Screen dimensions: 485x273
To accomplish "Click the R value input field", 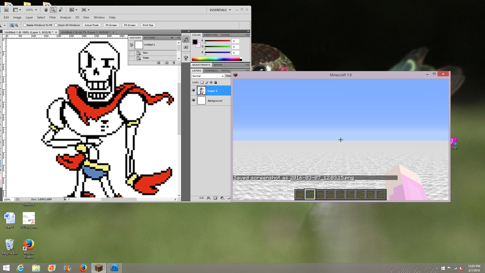I will [x=235, y=41].
